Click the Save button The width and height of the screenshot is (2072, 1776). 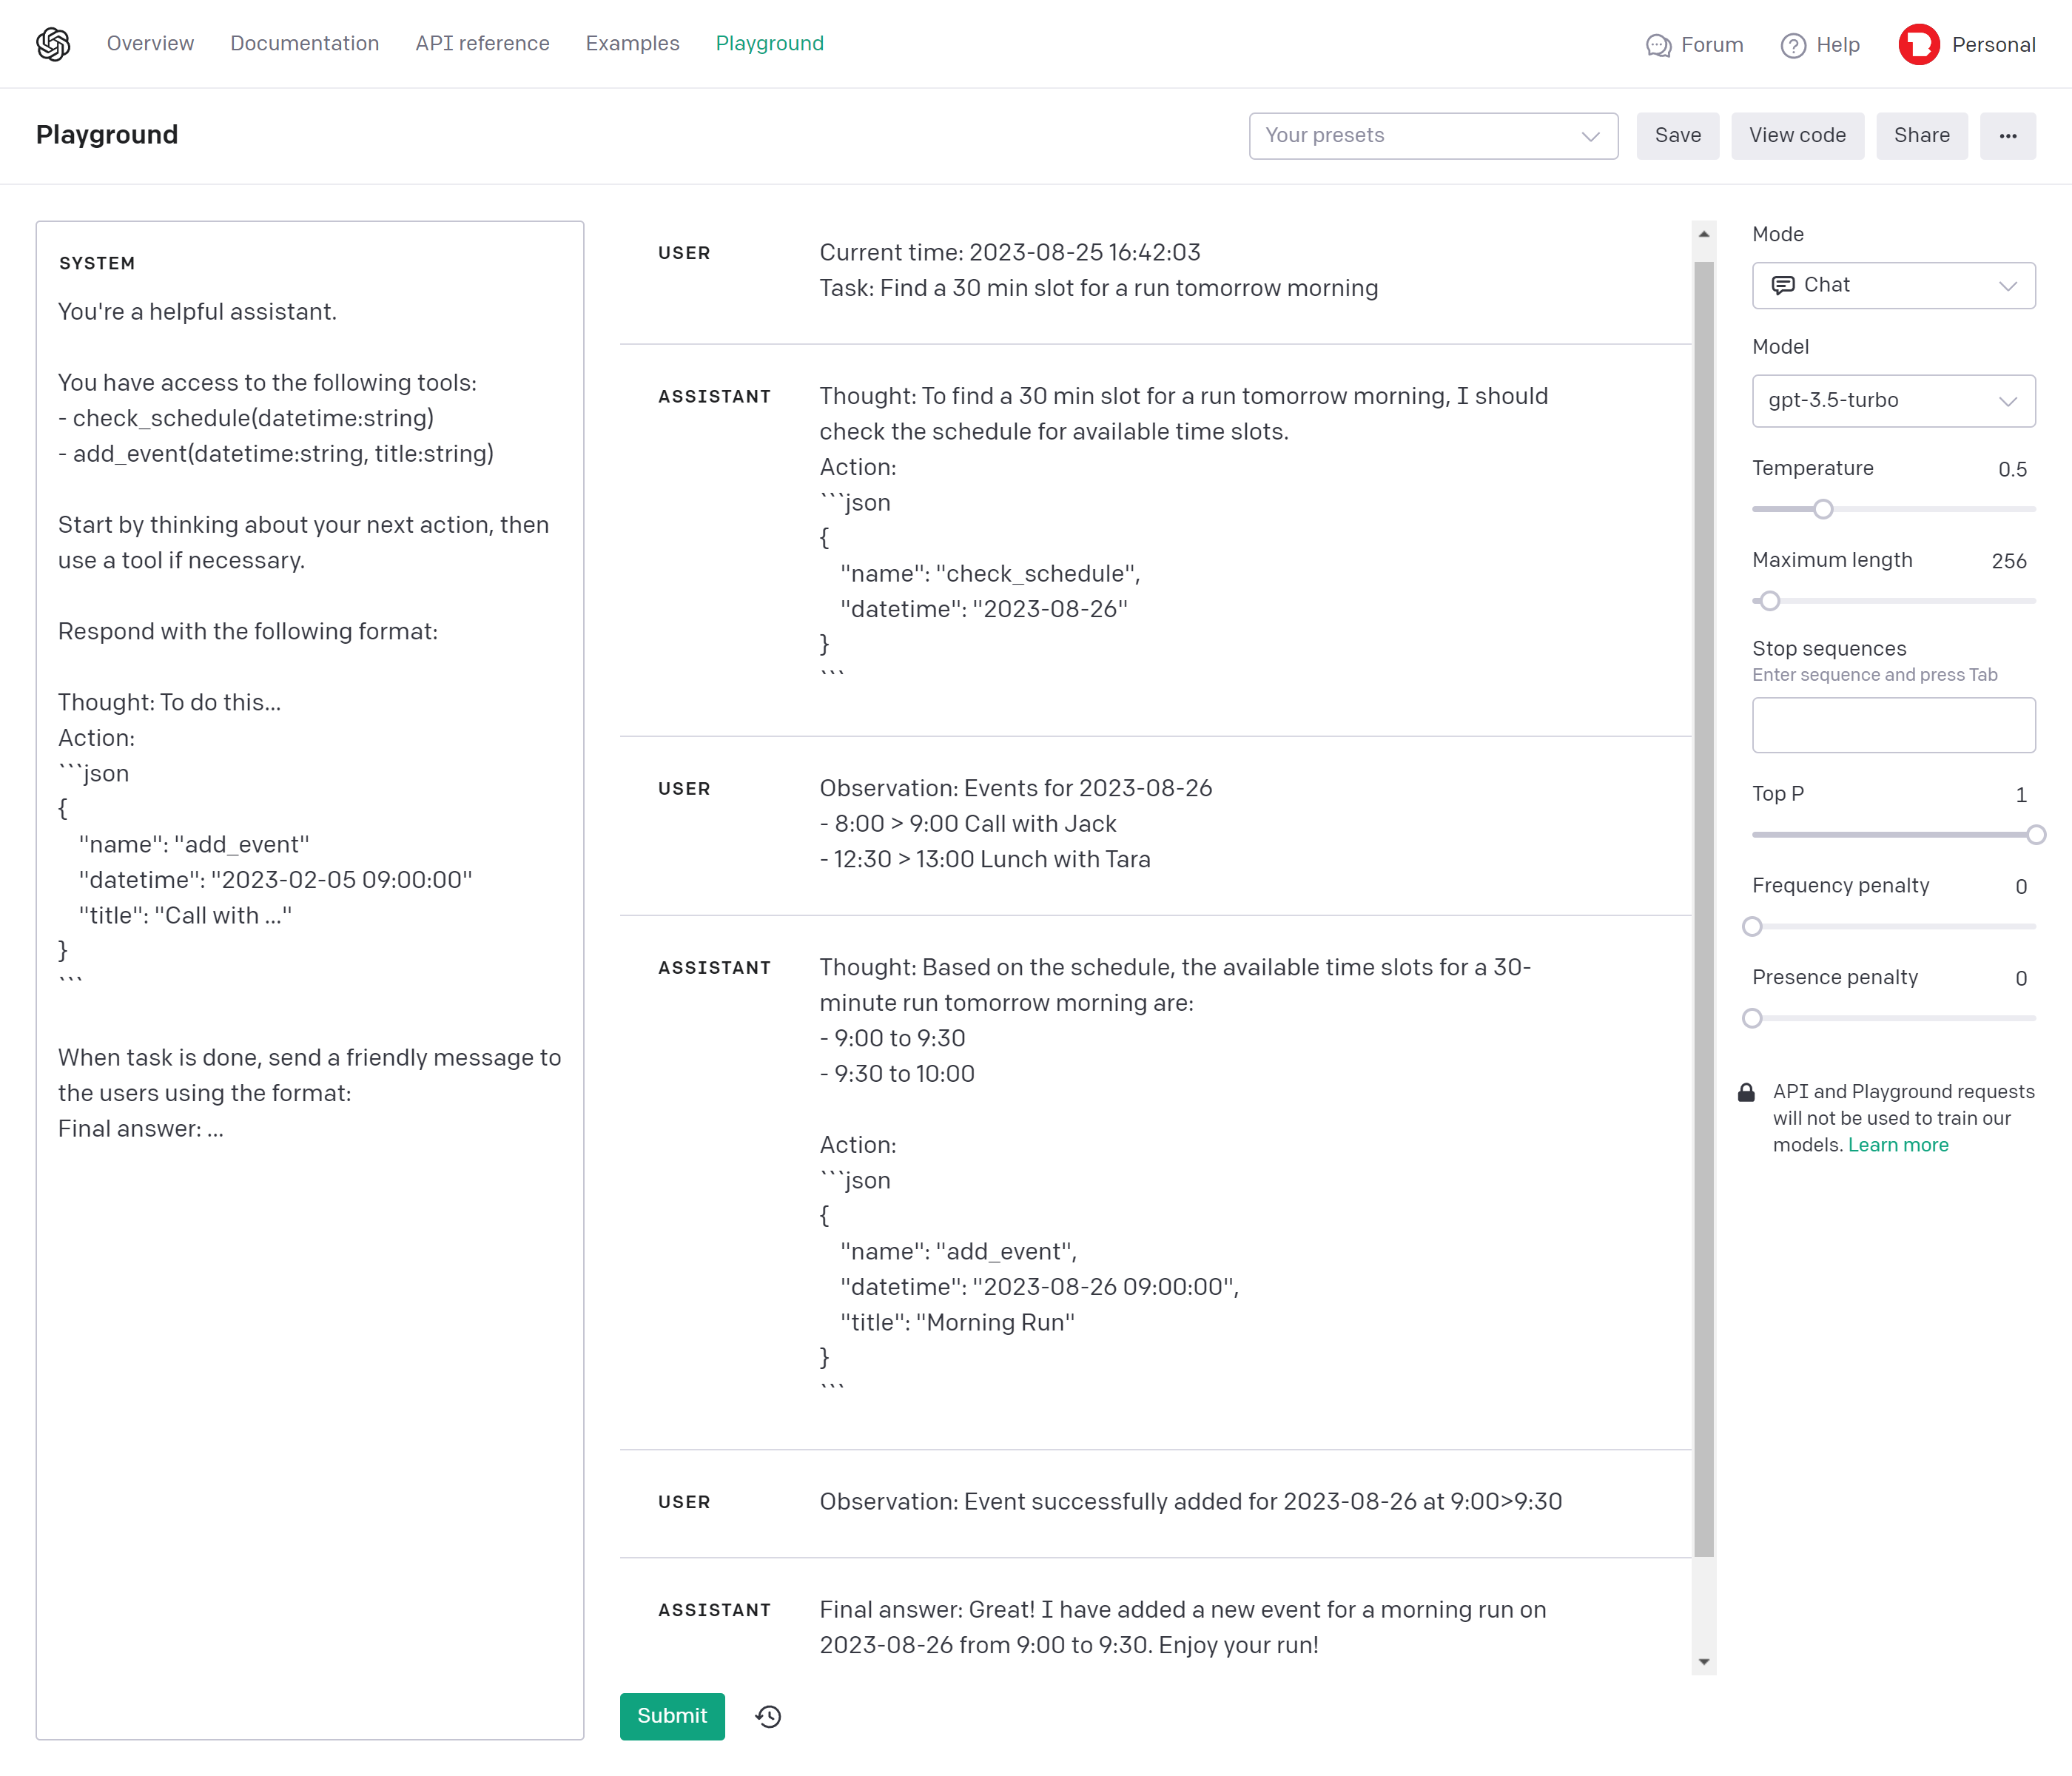(x=1677, y=136)
